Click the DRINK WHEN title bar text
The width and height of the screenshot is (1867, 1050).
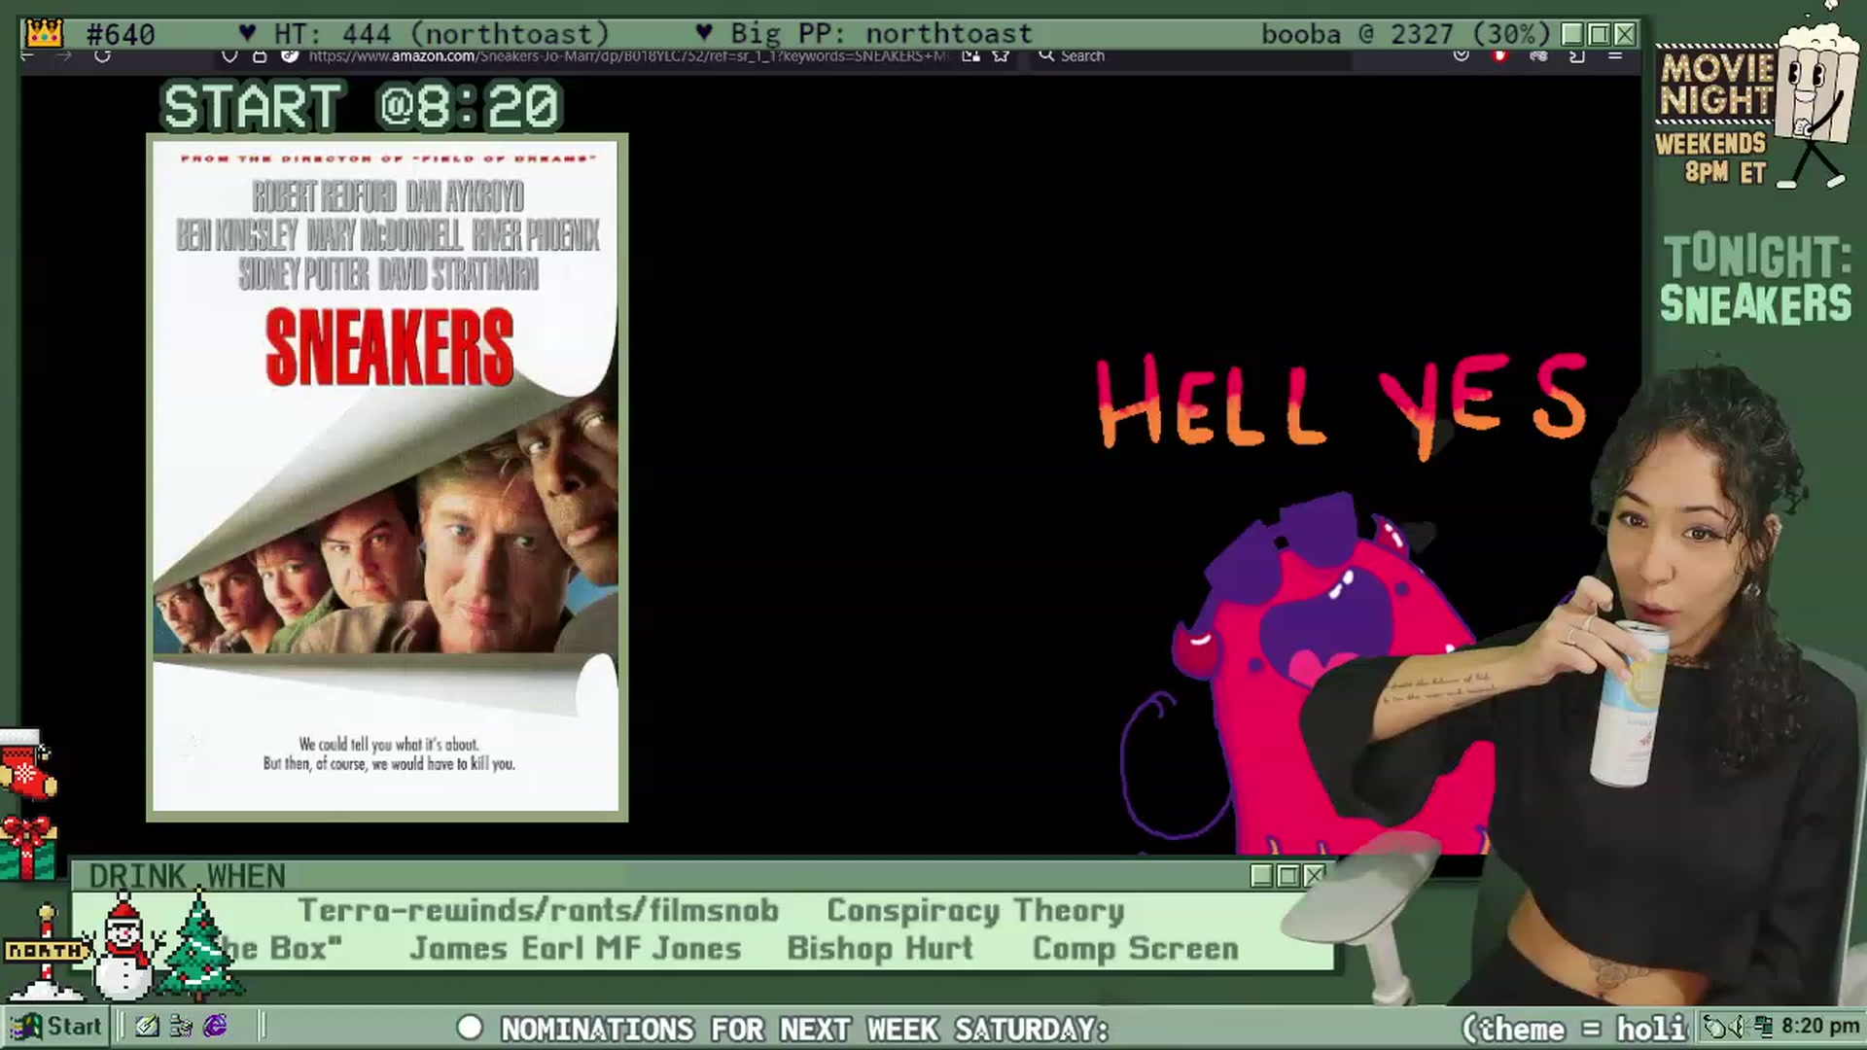point(187,876)
